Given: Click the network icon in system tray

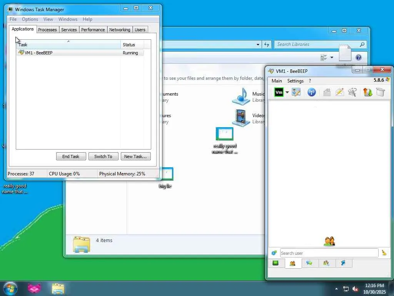Looking at the screenshot, I should 346,289.
